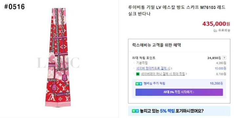Click the #0516 label
The image size is (235, 118).
14,7
